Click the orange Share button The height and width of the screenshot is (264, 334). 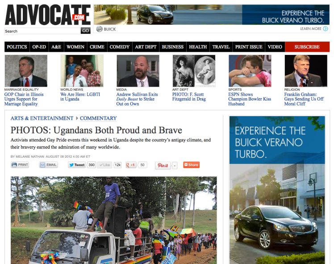point(191,165)
